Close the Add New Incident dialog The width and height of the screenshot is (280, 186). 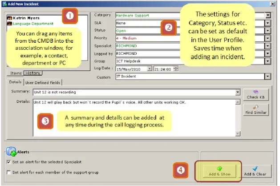click(272, 4)
